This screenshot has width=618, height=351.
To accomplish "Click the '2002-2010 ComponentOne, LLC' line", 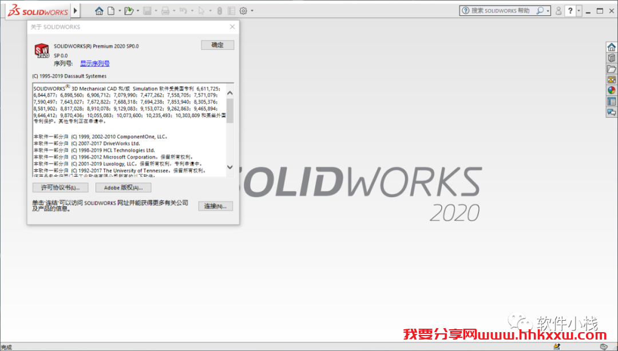I will coord(101,137).
